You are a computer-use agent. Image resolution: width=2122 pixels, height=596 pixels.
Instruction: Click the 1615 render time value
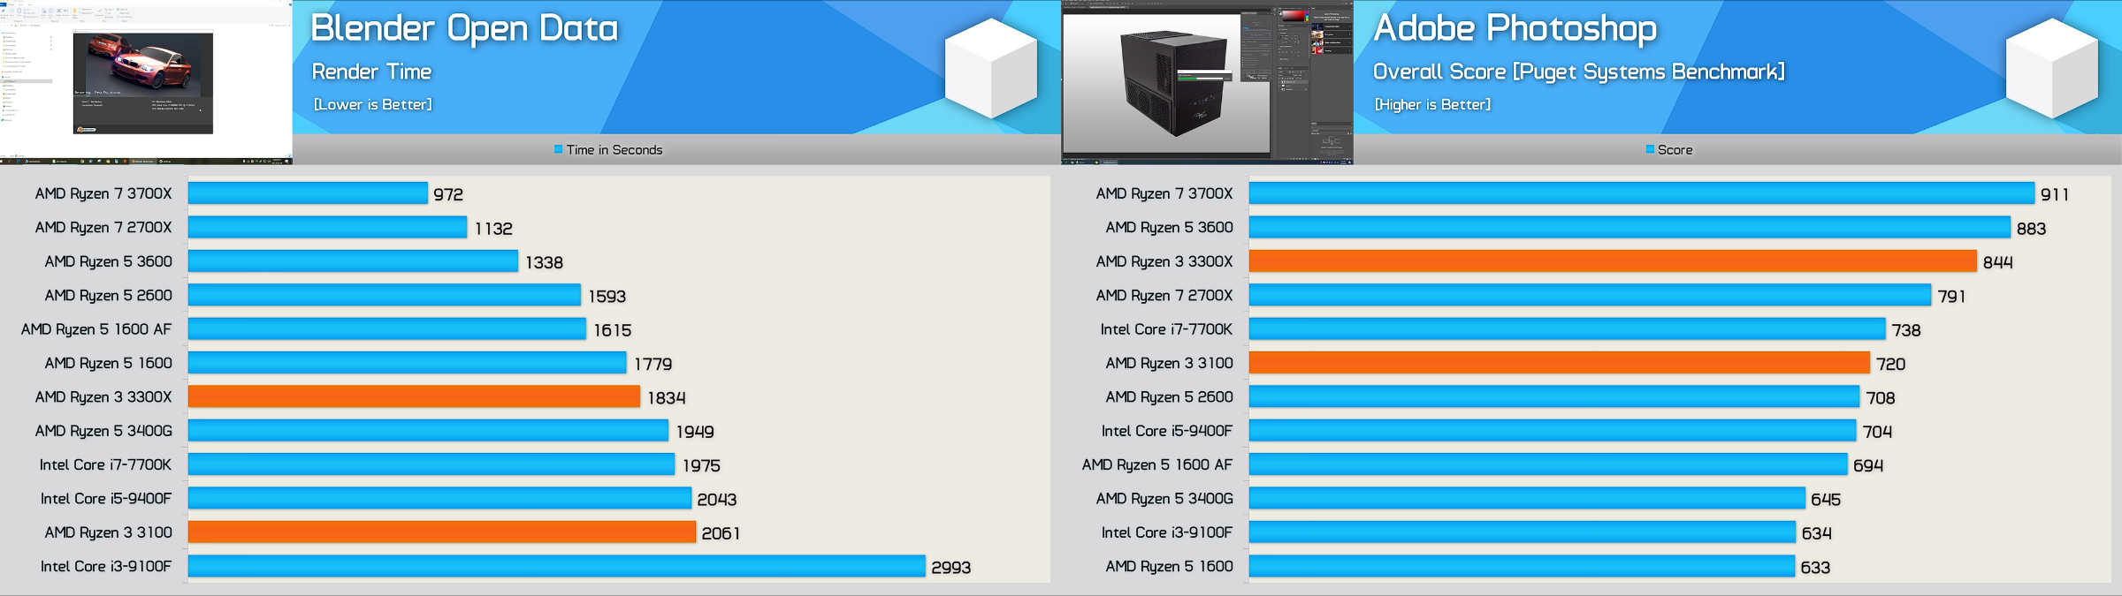613,330
